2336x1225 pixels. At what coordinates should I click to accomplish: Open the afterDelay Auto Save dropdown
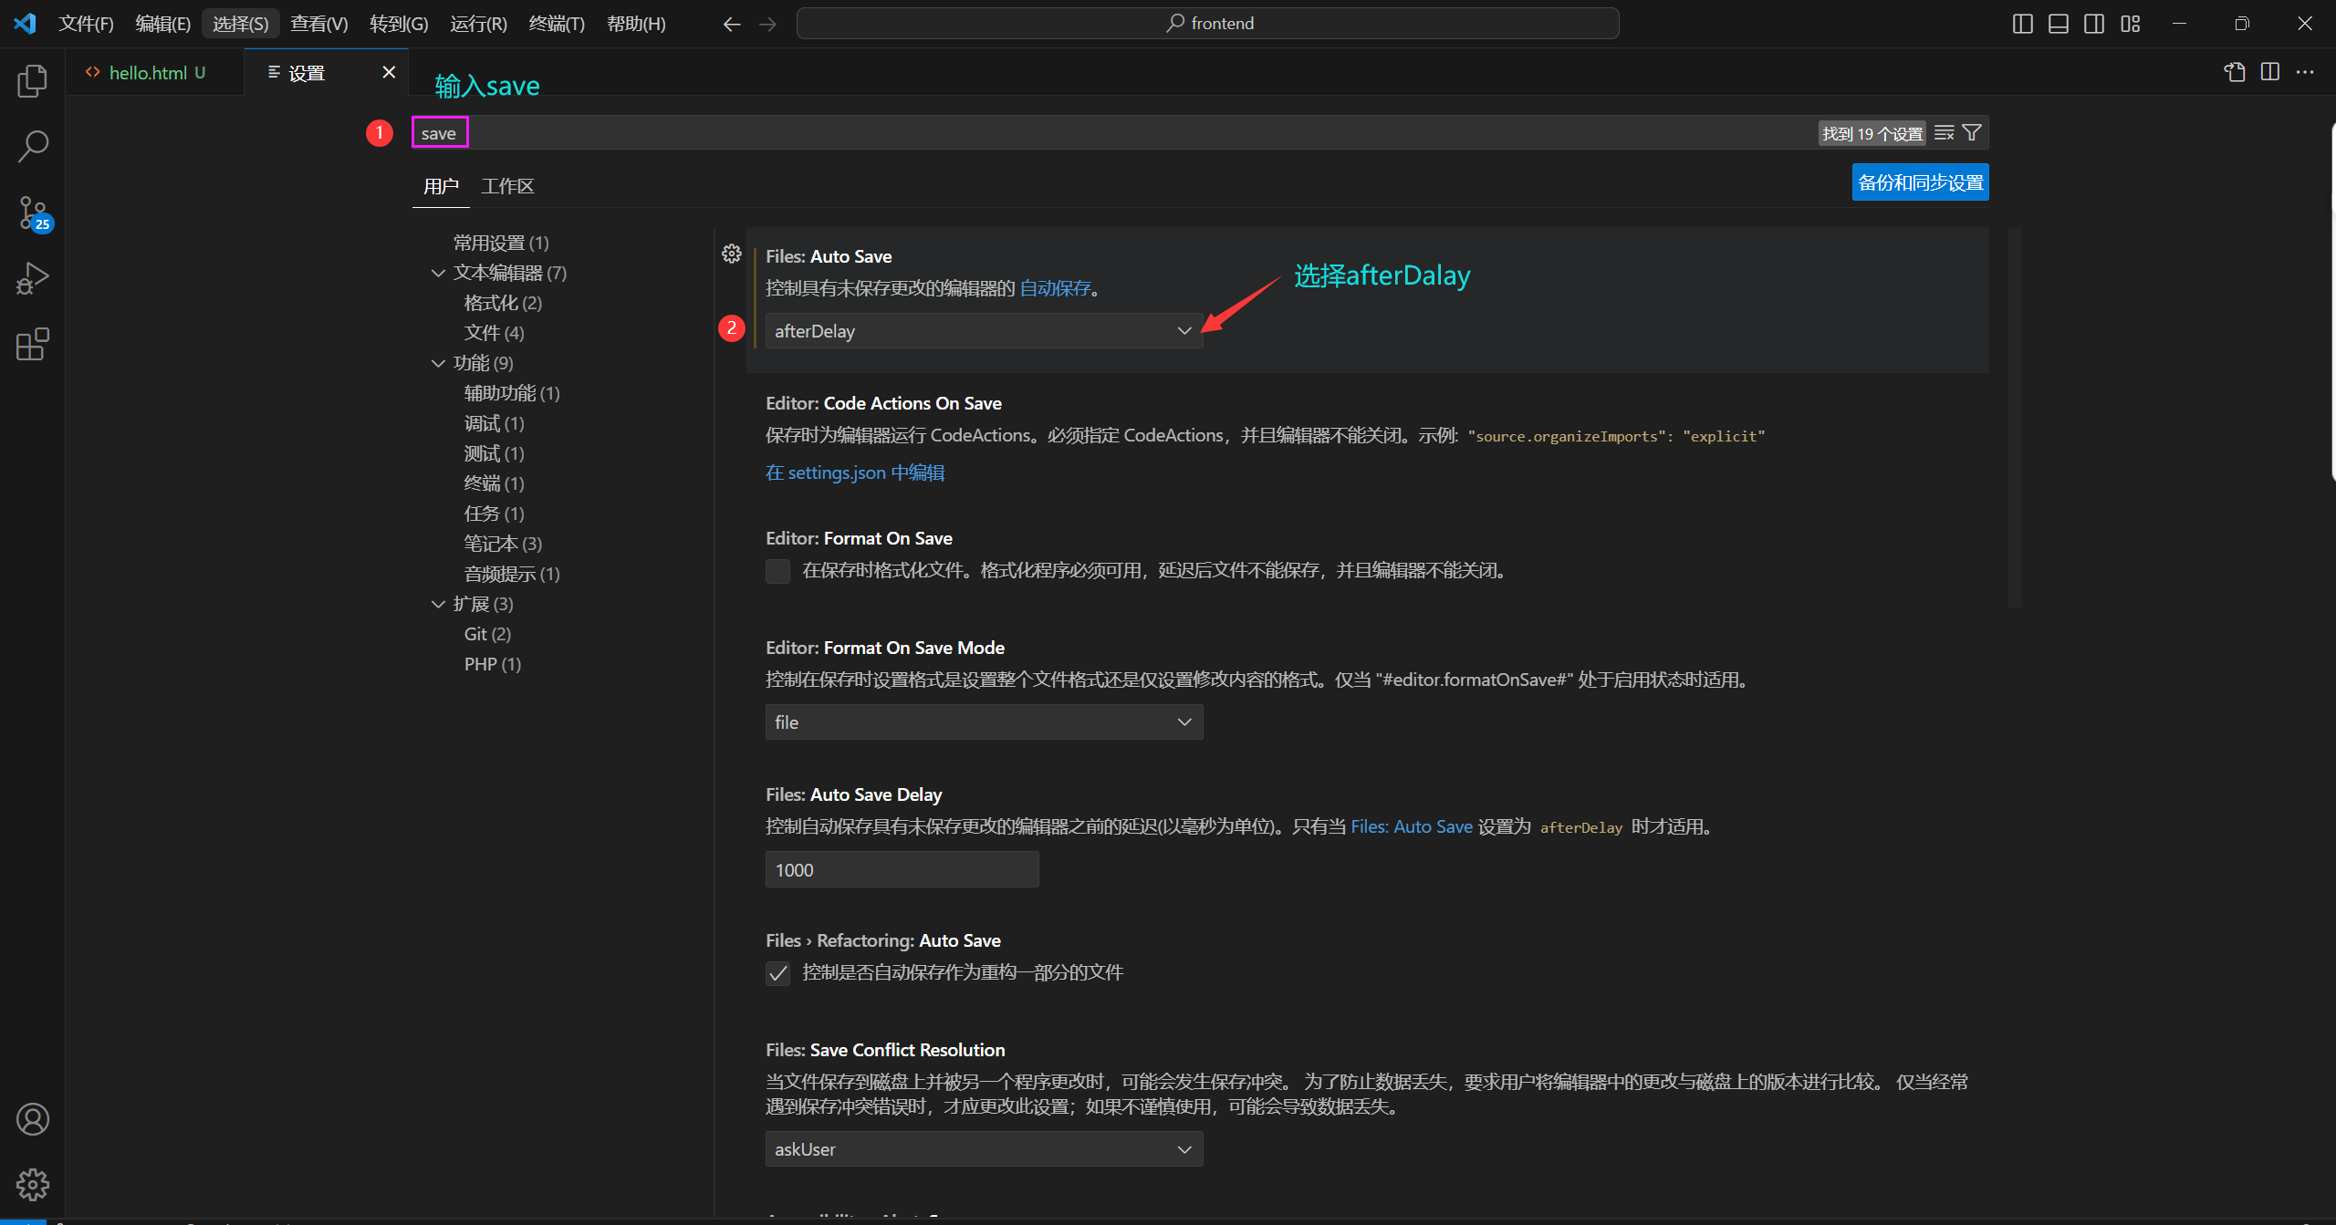(984, 331)
